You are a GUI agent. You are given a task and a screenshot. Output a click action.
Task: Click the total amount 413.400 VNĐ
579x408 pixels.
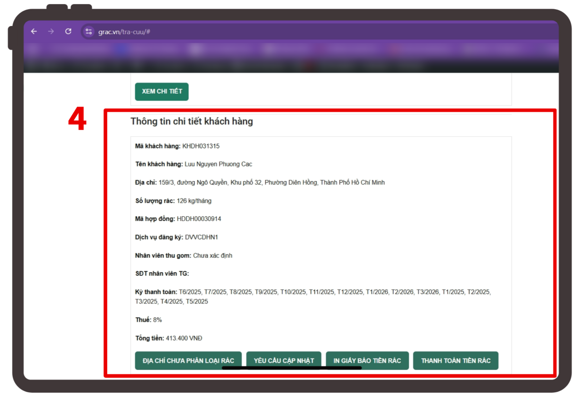pyautogui.click(x=184, y=338)
